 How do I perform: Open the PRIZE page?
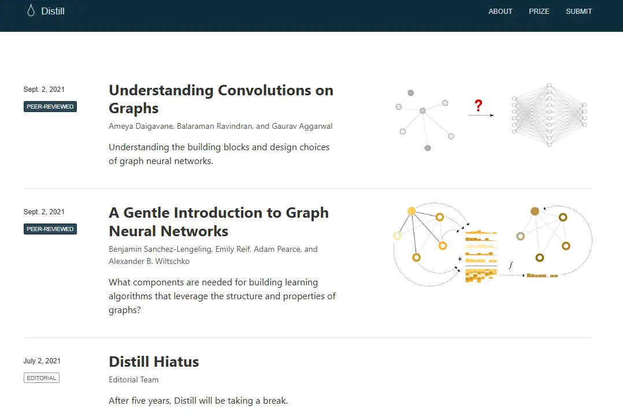click(x=539, y=11)
